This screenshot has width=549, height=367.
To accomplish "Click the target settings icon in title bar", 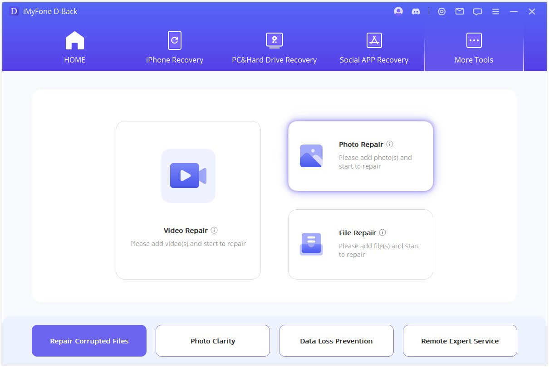I will pyautogui.click(x=441, y=12).
